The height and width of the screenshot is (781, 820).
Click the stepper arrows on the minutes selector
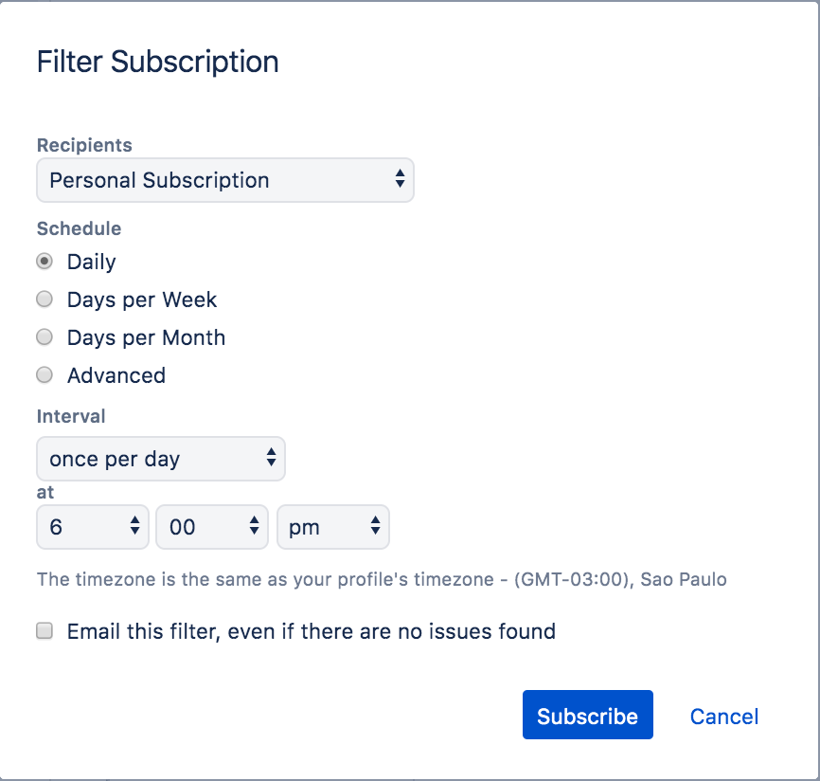254,527
